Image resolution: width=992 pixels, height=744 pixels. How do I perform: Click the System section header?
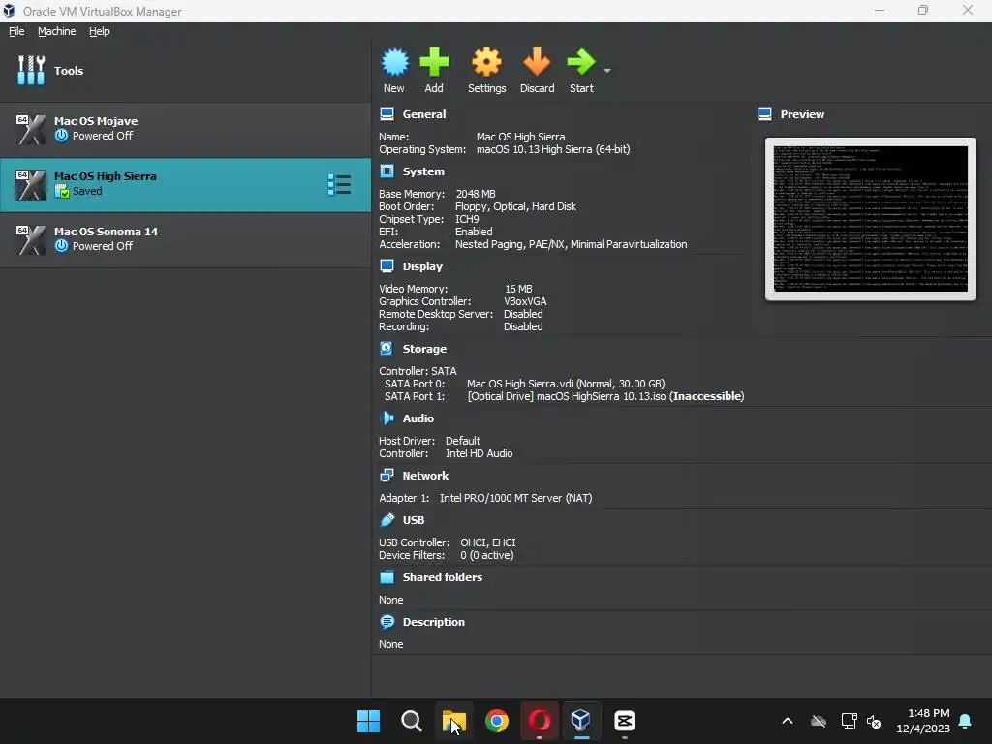tap(423, 171)
